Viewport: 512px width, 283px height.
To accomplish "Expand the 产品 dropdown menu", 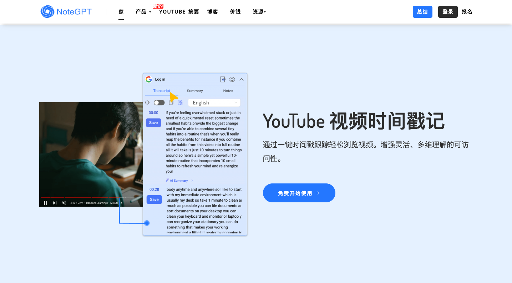I will [143, 12].
